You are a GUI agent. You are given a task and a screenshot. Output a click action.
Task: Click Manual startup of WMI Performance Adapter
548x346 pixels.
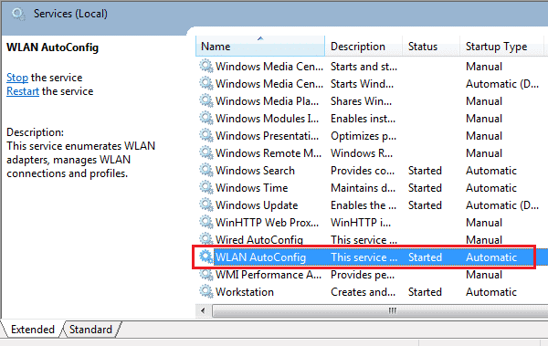point(484,275)
